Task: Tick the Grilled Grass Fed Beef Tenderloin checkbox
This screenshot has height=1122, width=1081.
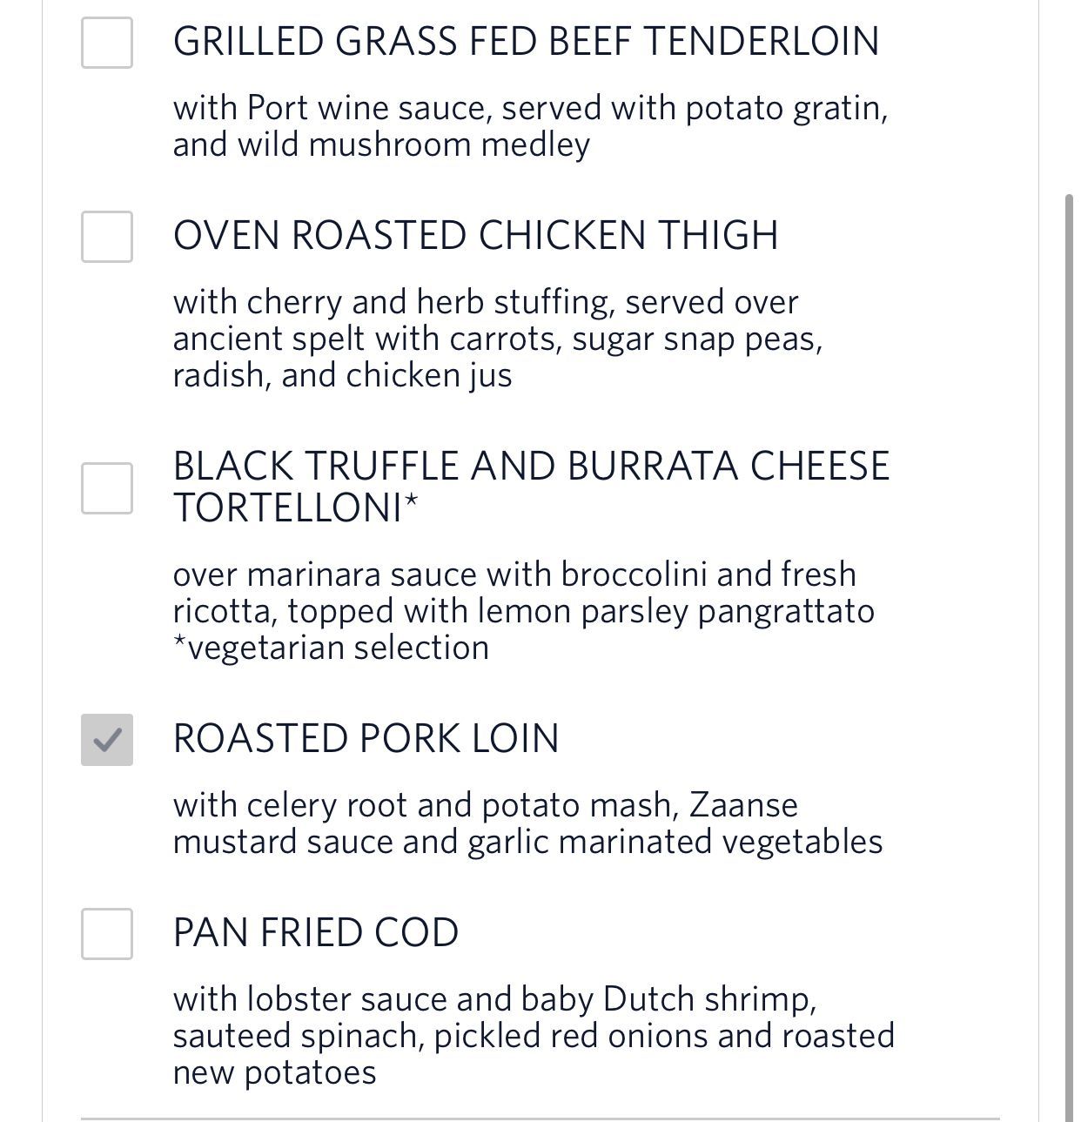Action: click(107, 43)
